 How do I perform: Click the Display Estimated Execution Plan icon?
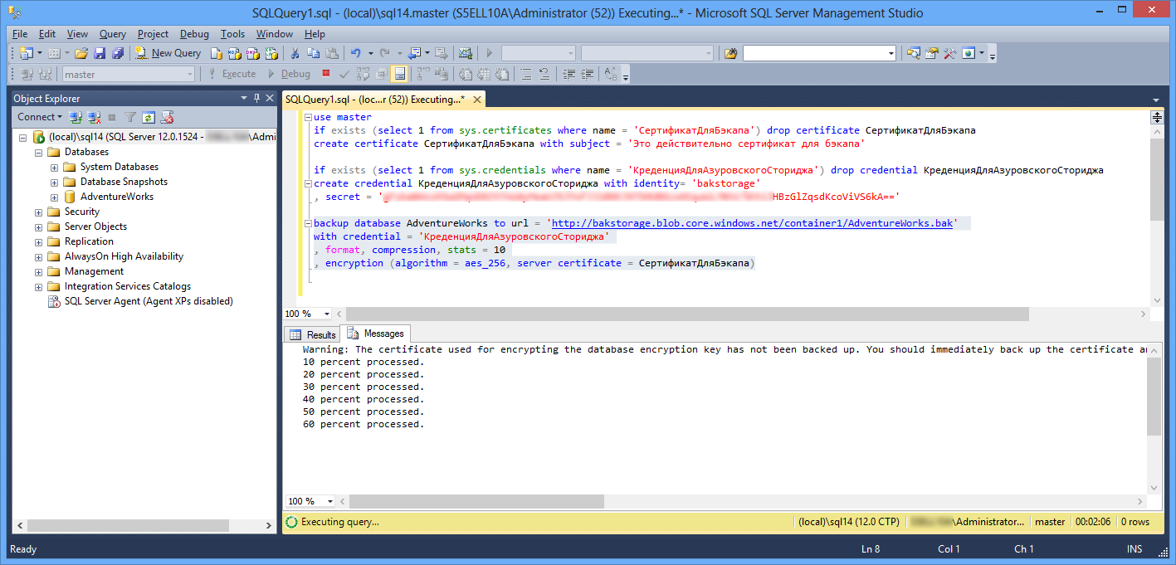click(363, 74)
